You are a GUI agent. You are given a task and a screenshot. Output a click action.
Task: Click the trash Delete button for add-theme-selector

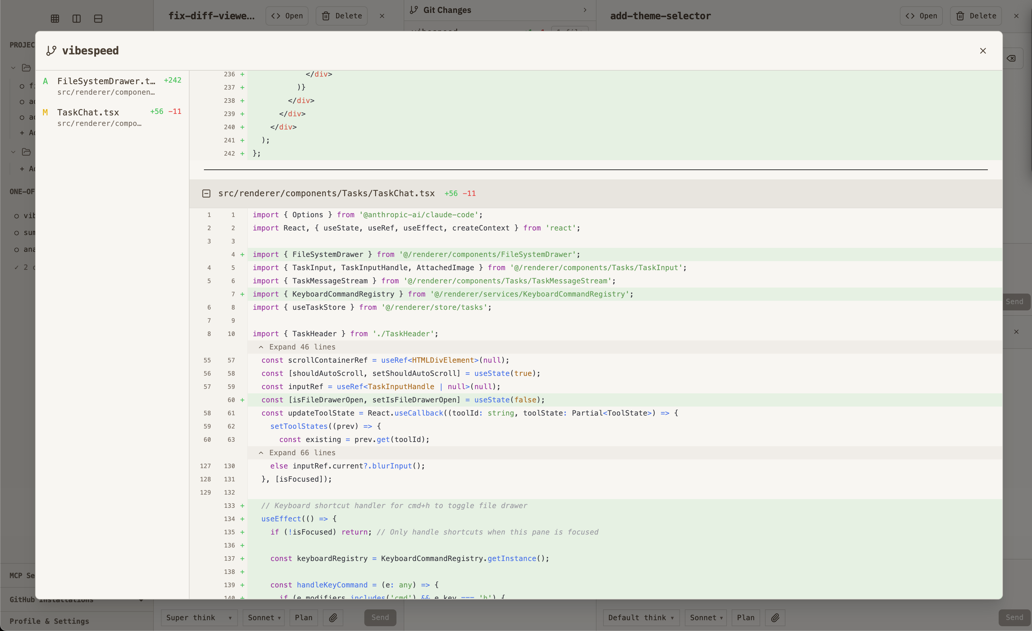click(976, 16)
